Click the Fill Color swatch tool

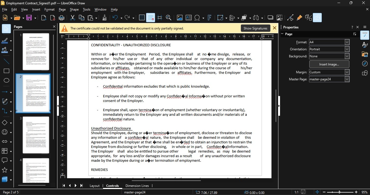[5, 50]
